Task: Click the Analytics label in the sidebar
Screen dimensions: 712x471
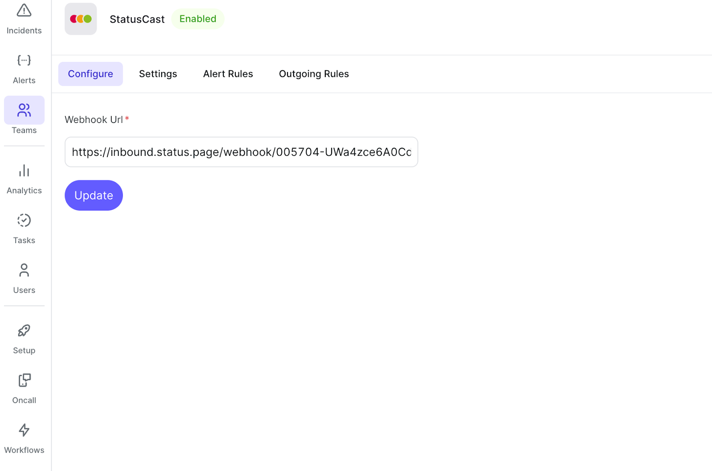Action: [24, 191]
